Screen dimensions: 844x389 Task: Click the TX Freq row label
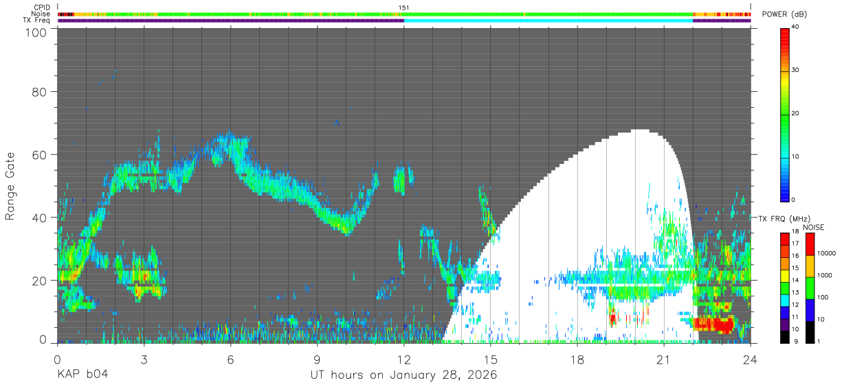point(38,20)
